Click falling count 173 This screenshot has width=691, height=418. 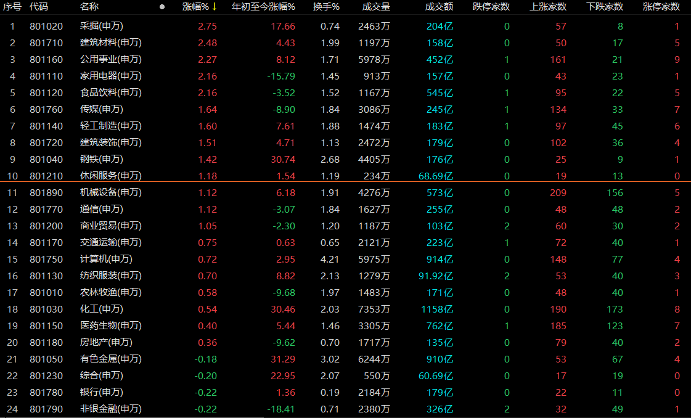[615, 309]
